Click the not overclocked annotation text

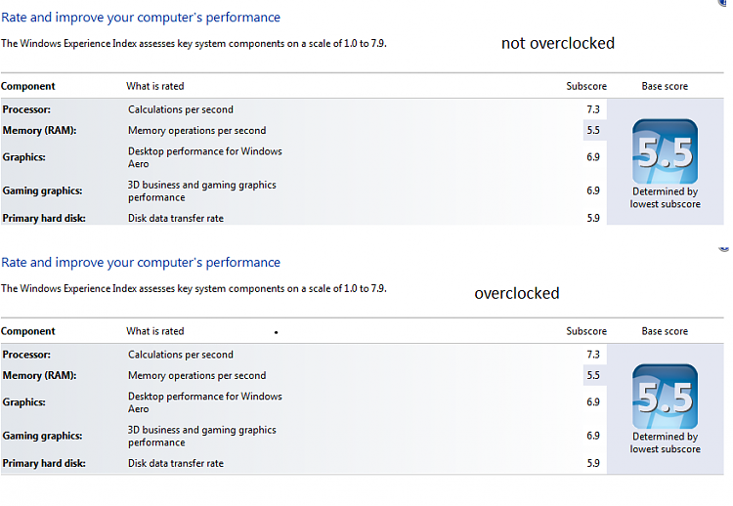click(x=558, y=43)
